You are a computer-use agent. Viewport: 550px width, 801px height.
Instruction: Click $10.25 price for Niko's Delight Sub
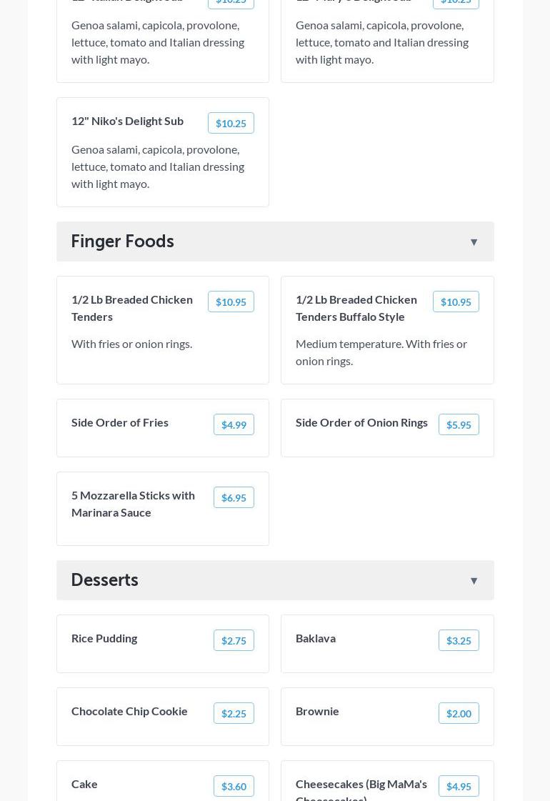point(231,124)
